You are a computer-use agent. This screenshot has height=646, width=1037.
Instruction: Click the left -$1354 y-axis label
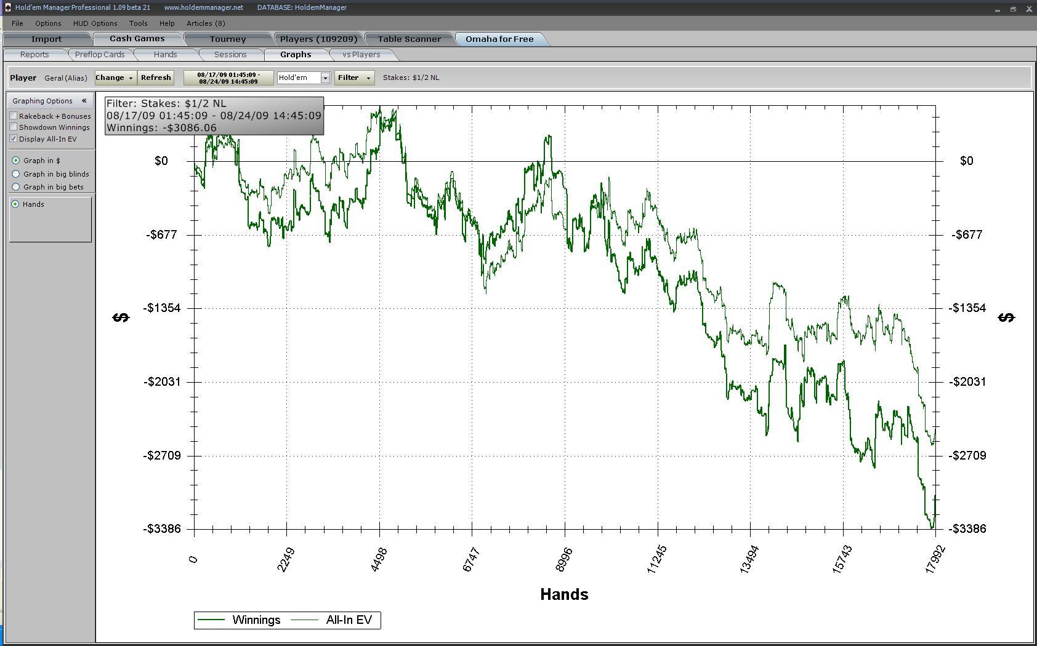(163, 308)
